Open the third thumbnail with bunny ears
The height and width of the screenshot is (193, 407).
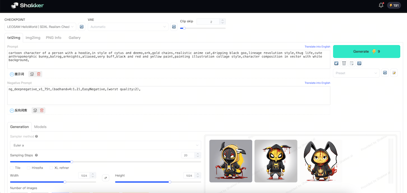tap(321, 161)
